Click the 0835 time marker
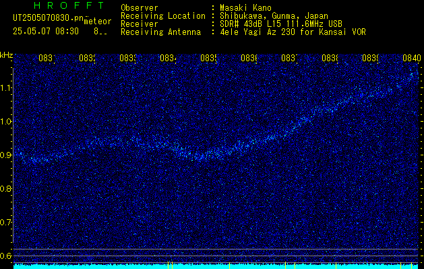 pos(208,58)
